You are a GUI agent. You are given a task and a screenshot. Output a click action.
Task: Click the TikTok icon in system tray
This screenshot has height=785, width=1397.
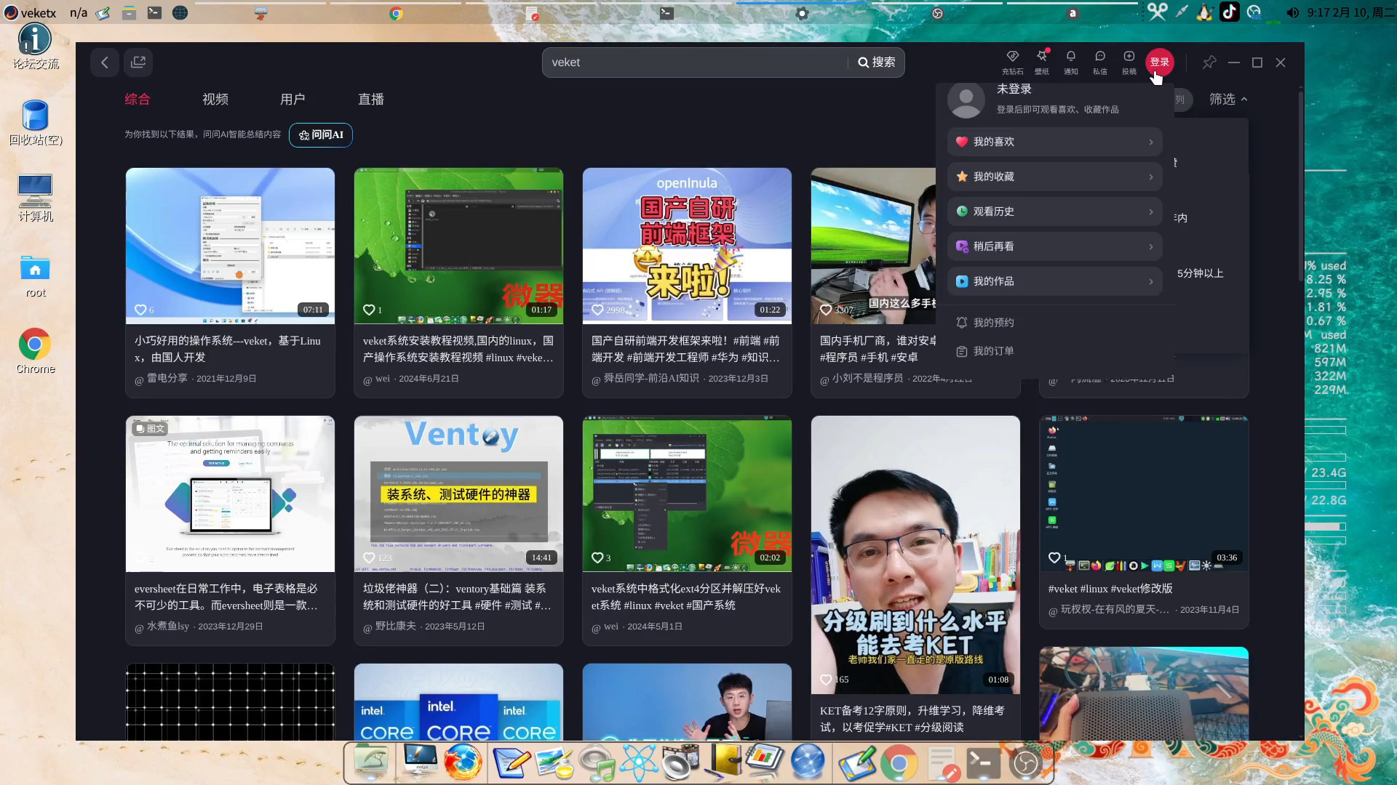pos(1229,12)
